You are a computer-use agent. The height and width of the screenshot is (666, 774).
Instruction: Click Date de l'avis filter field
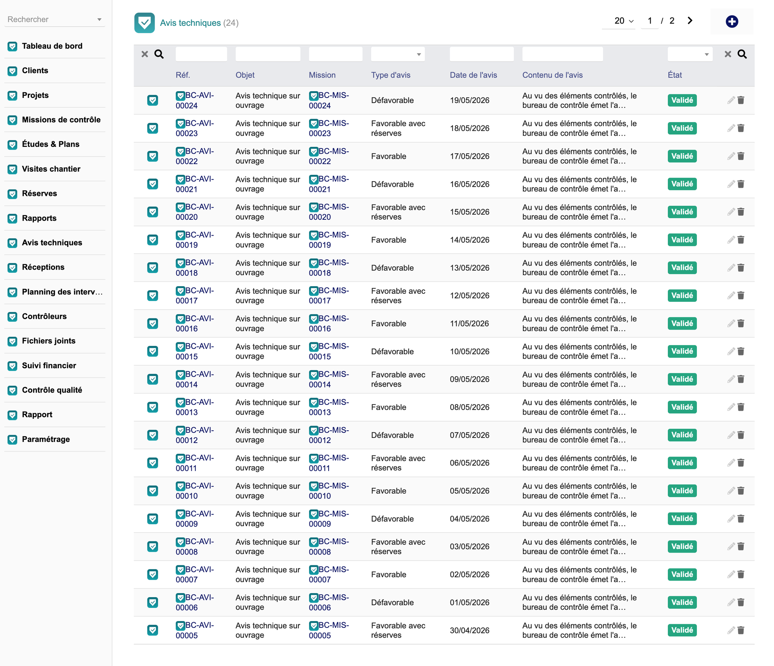(x=482, y=54)
